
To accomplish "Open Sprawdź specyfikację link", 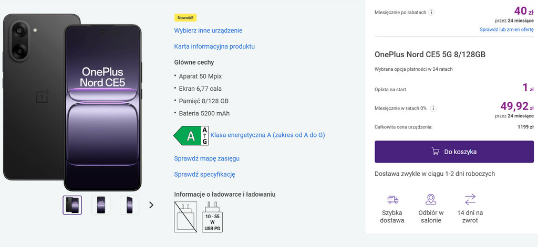I will (204, 174).
